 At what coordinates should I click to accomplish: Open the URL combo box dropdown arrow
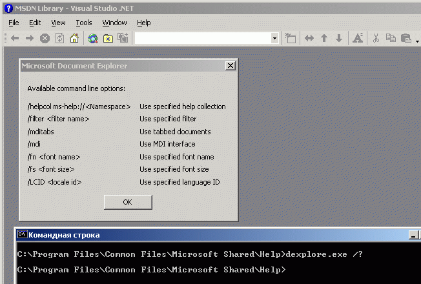[x=274, y=38]
